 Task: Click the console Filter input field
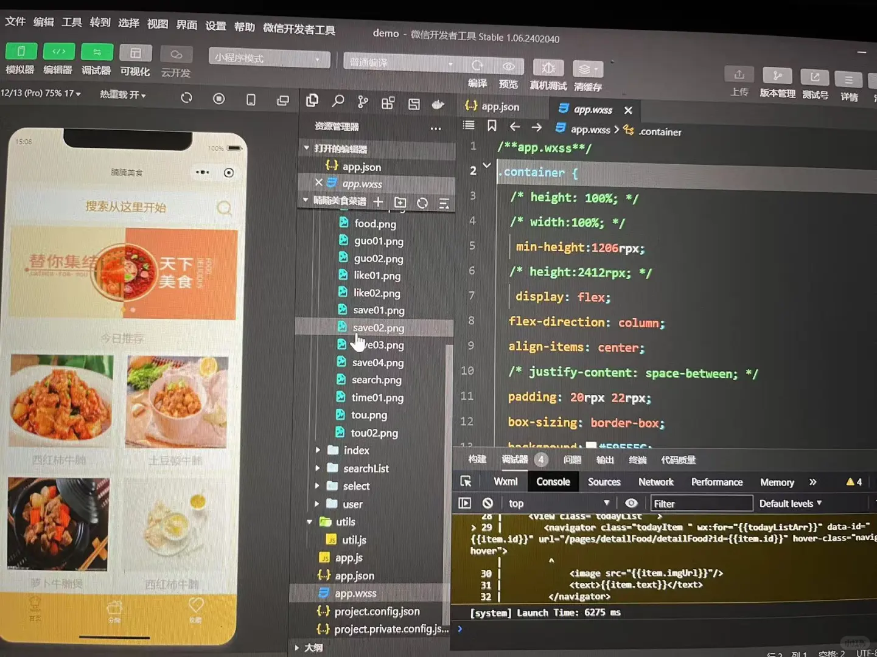tap(701, 503)
